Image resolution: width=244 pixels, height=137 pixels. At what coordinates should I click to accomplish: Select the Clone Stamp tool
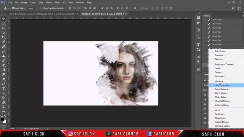click(x=3, y=56)
